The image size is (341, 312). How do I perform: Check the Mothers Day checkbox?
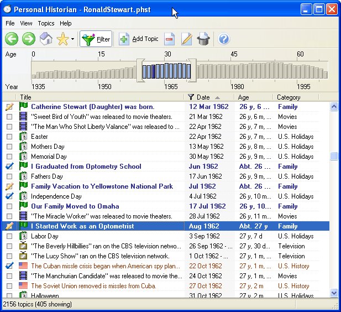click(x=9, y=147)
